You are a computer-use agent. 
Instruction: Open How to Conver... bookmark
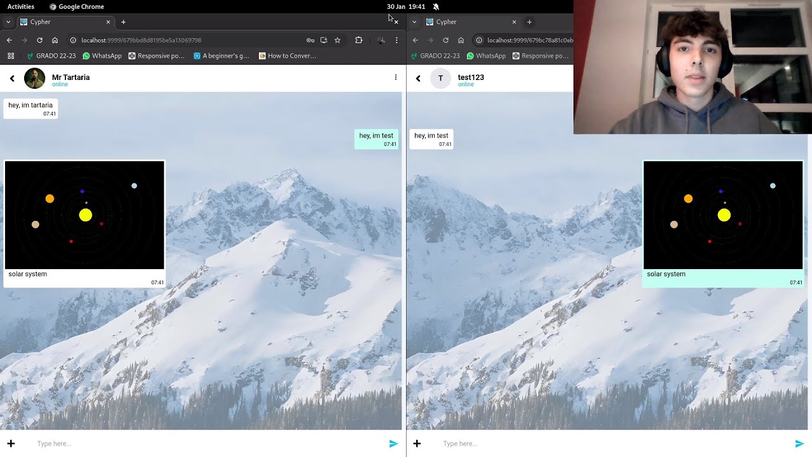pos(287,56)
